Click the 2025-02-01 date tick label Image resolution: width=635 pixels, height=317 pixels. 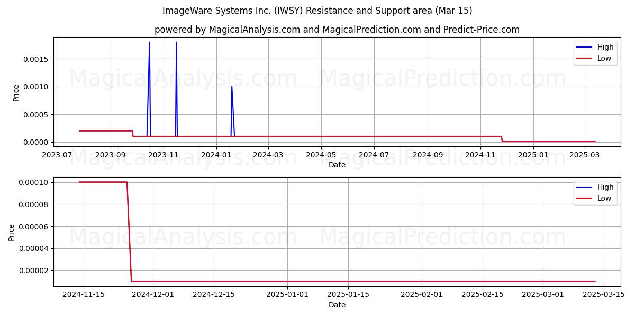(x=422, y=295)
